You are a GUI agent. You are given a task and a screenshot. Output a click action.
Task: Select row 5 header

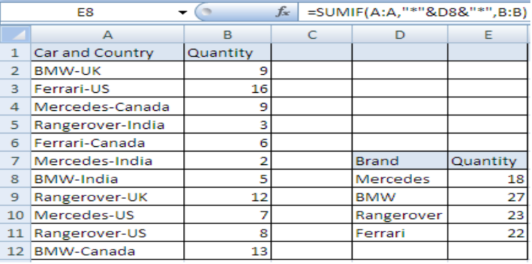pos(15,125)
